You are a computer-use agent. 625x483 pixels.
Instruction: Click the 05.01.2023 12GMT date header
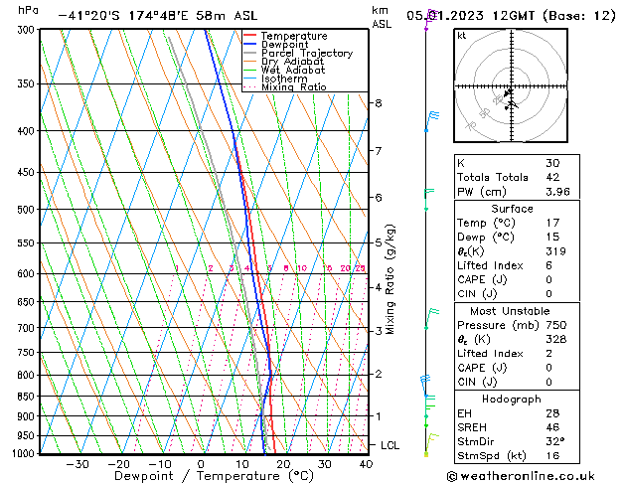coord(473,16)
